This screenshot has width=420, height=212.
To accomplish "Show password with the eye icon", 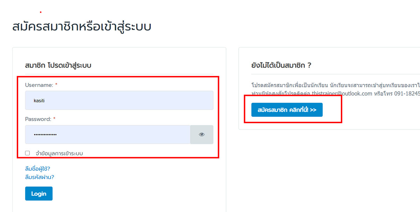I will click(x=202, y=134).
